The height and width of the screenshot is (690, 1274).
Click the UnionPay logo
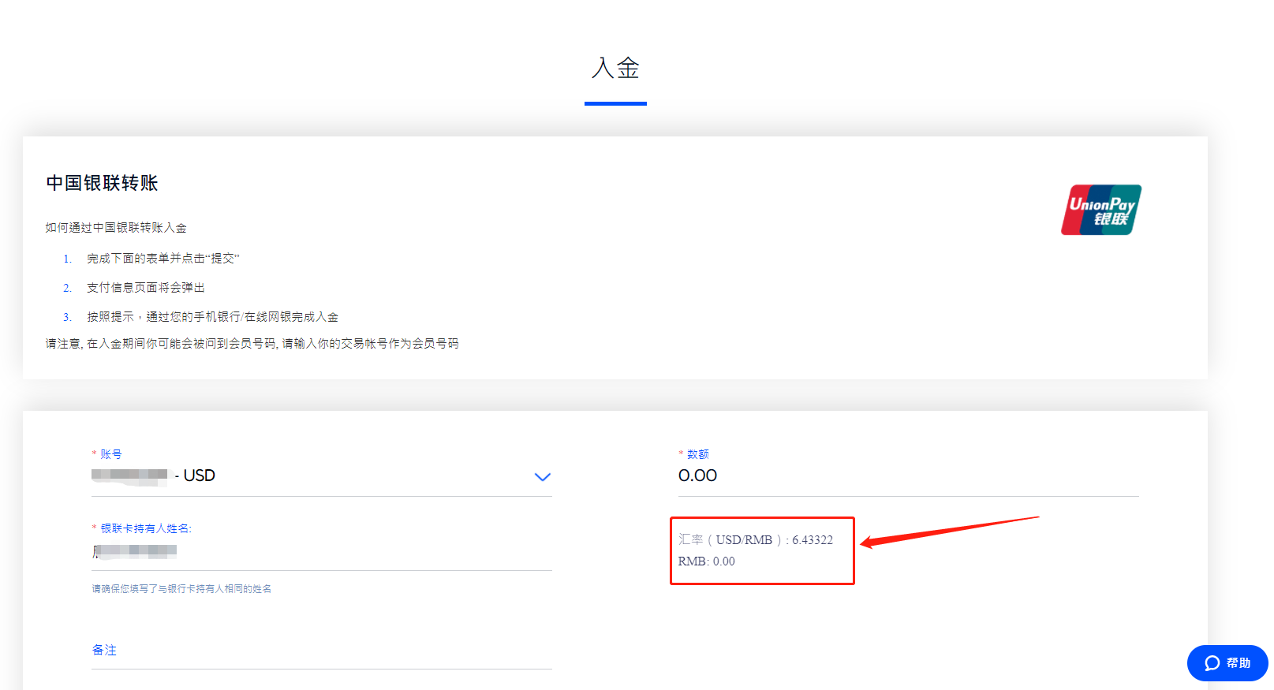pyautogui.click(x=1100, y=210)
